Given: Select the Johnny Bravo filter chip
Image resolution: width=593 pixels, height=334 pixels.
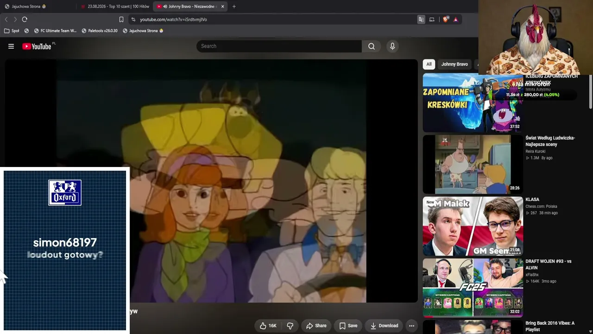Looking at the screenshot, I should 454,64.
